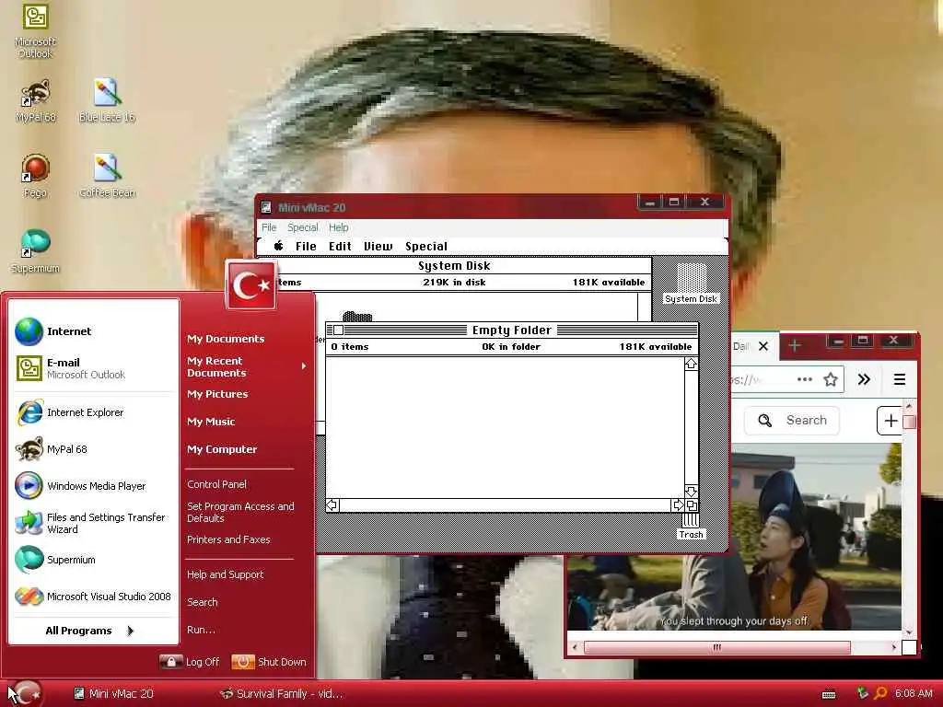This screenshot has width=943, height=707.
Task: Open My Music
Action: point(211,422)
